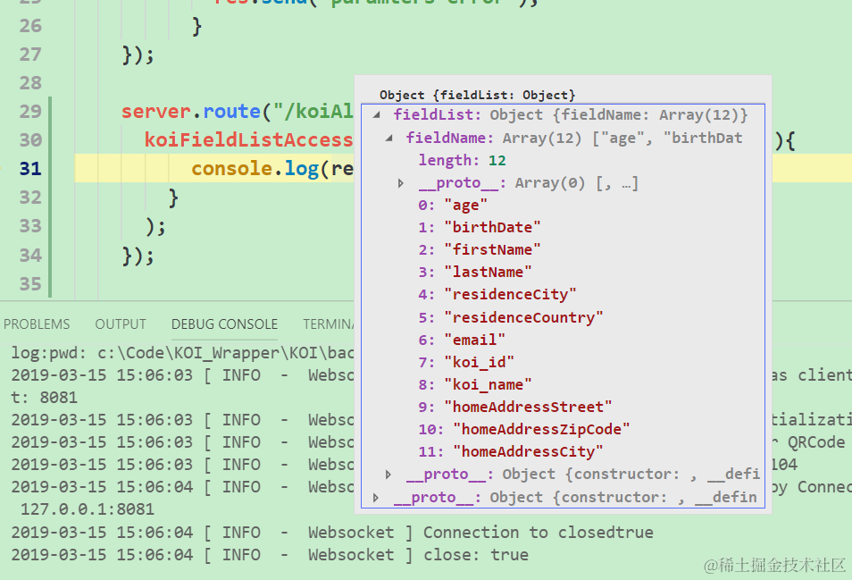Click the hover header Object {fieldList: Object}

pos(477,95)
